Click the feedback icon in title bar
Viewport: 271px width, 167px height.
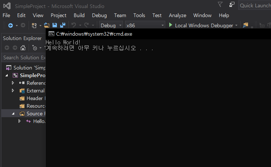tap(232, 4)
